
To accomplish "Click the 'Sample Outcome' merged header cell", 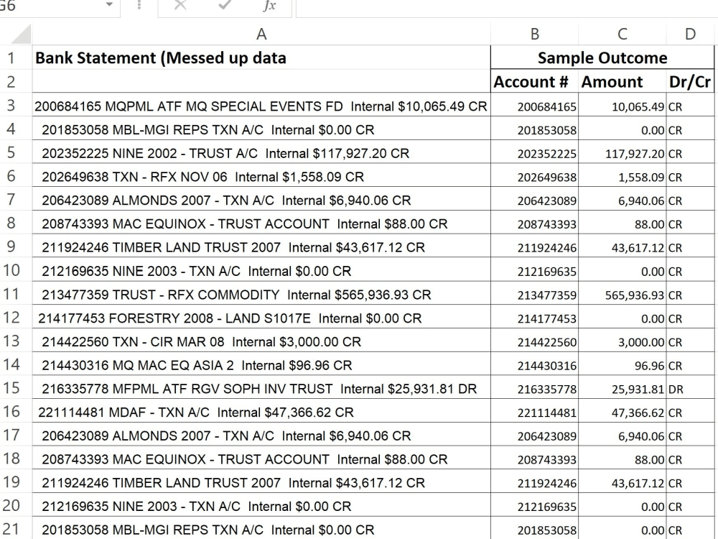I will point(602,57).
